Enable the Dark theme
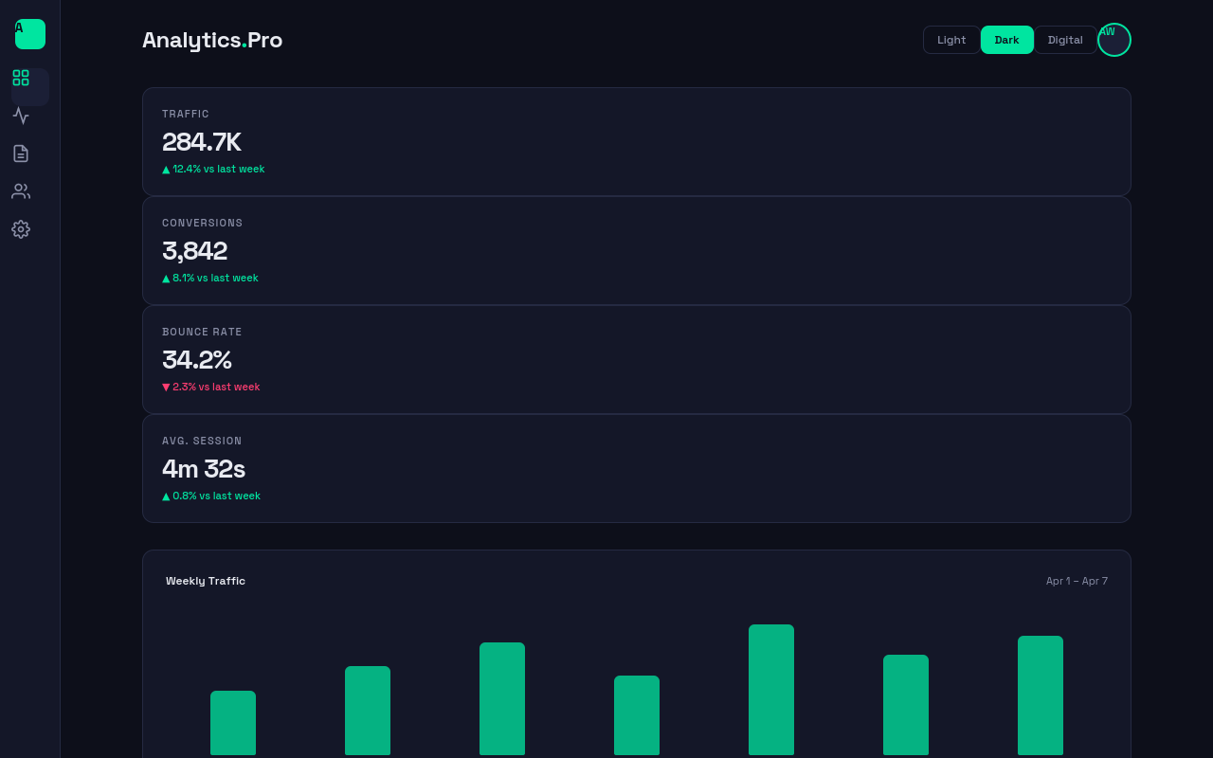 coord(1007,40)
